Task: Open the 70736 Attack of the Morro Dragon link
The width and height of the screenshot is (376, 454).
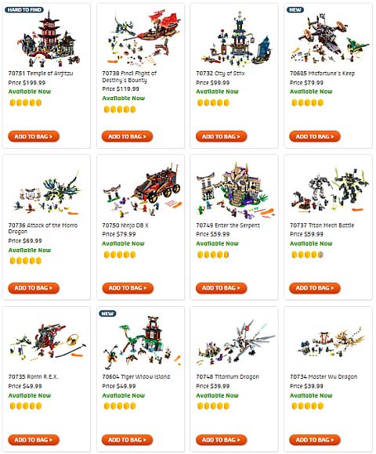Action: tap(43, 228)
